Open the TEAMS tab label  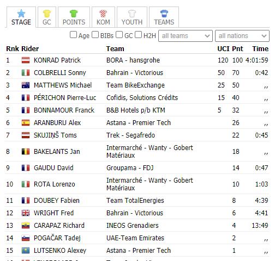point(164,22)
